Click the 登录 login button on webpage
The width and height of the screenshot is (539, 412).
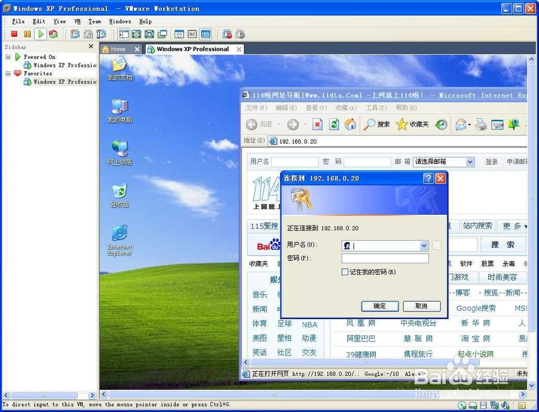(492, 162)
